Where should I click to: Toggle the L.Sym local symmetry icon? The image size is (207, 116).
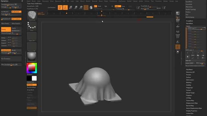[x=178, y=32]
